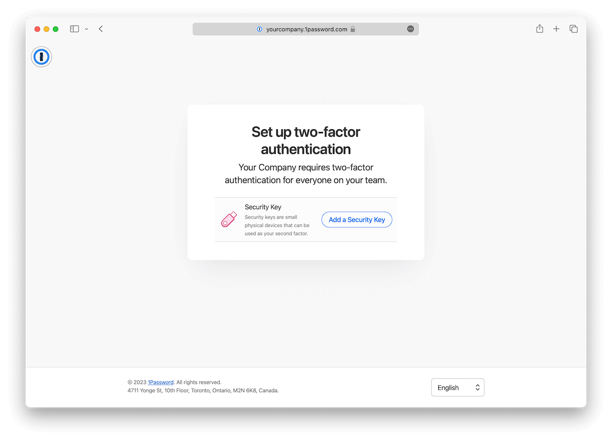The image size is (612, 441).
Task: Click the Set up two-factor authentication heading
Action: click(306, 140)
